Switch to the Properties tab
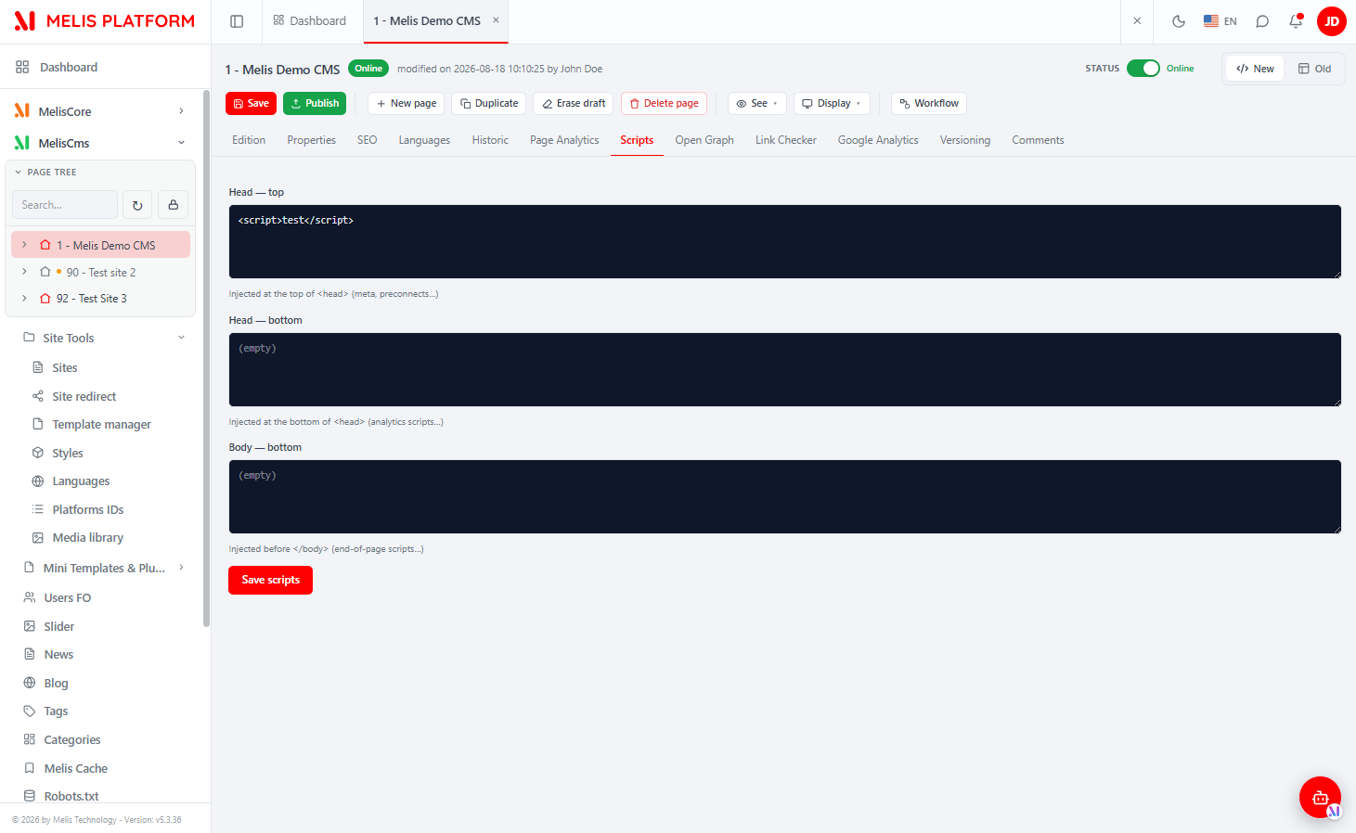This screenshot has height=833, width=1356. (312, 140)
